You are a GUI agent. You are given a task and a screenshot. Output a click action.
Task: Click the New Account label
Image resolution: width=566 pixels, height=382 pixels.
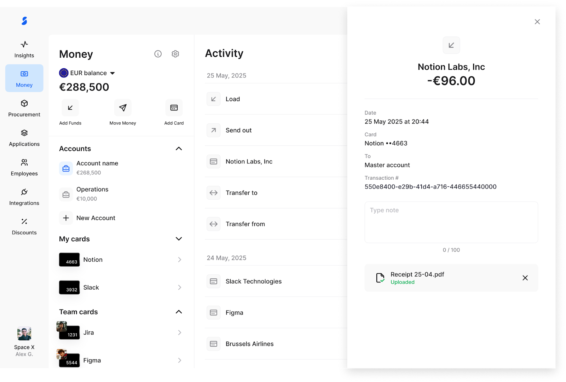pyautogui.click(x=96, y=218)
